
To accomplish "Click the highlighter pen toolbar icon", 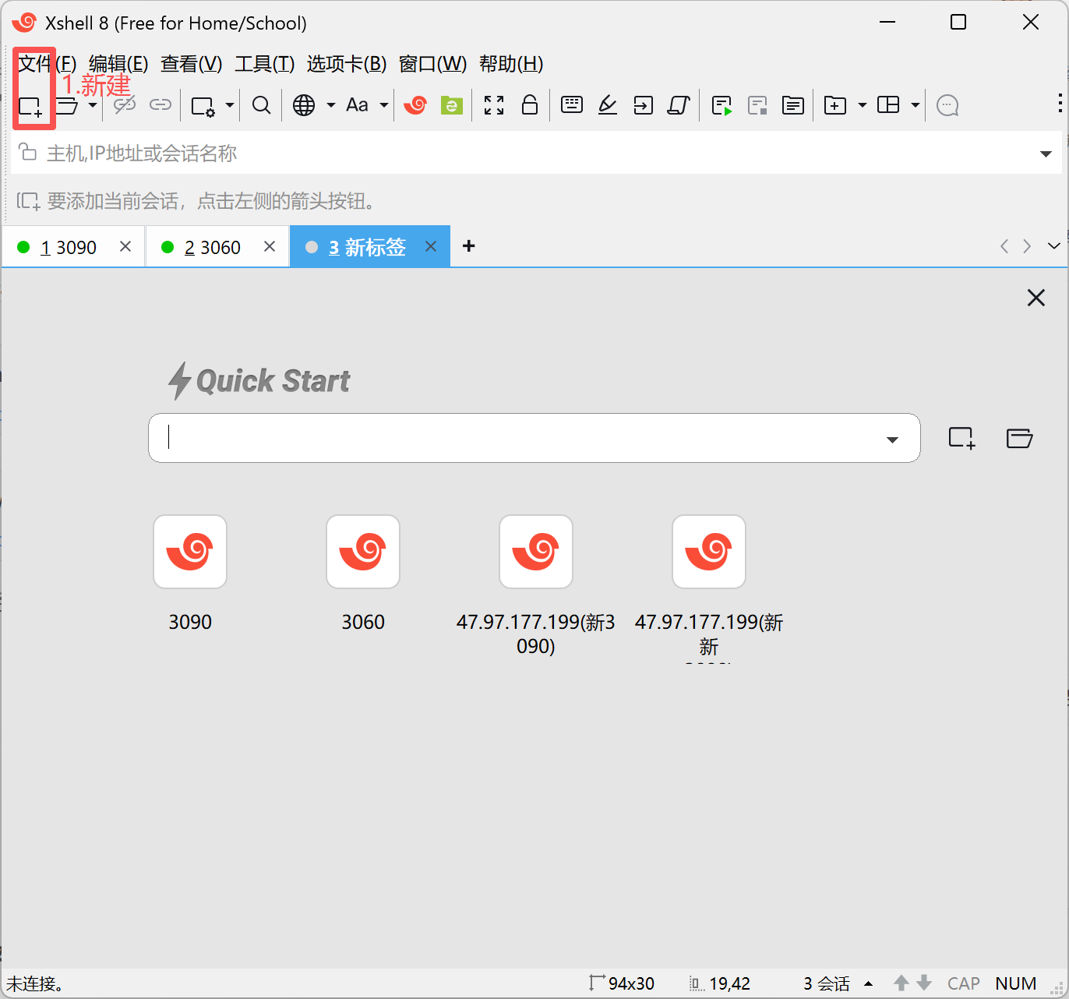I will click(x=608, y=105).
